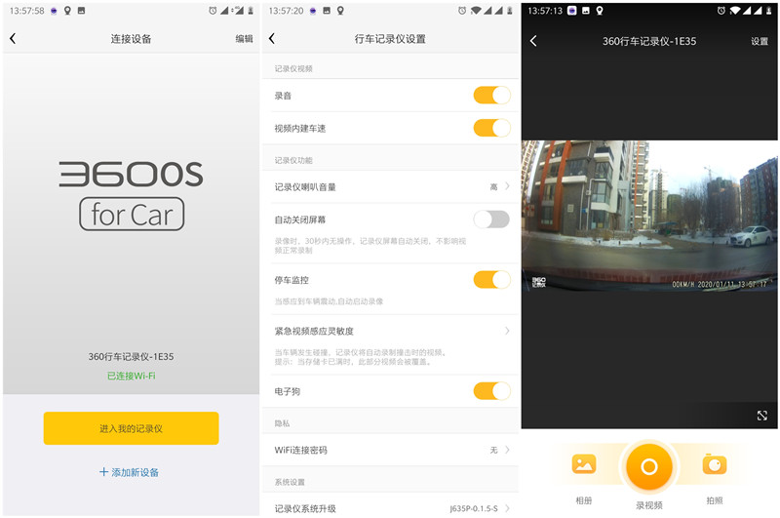Tap the 记录仪功能 section header
The height and width of the screenshot is (518, 780).
(293, 160)
